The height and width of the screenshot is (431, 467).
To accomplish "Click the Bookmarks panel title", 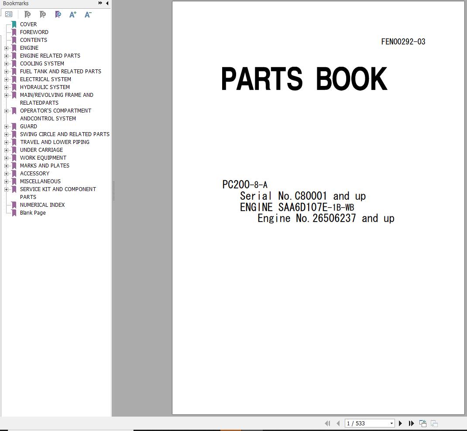I will click(x=16, y=3).
